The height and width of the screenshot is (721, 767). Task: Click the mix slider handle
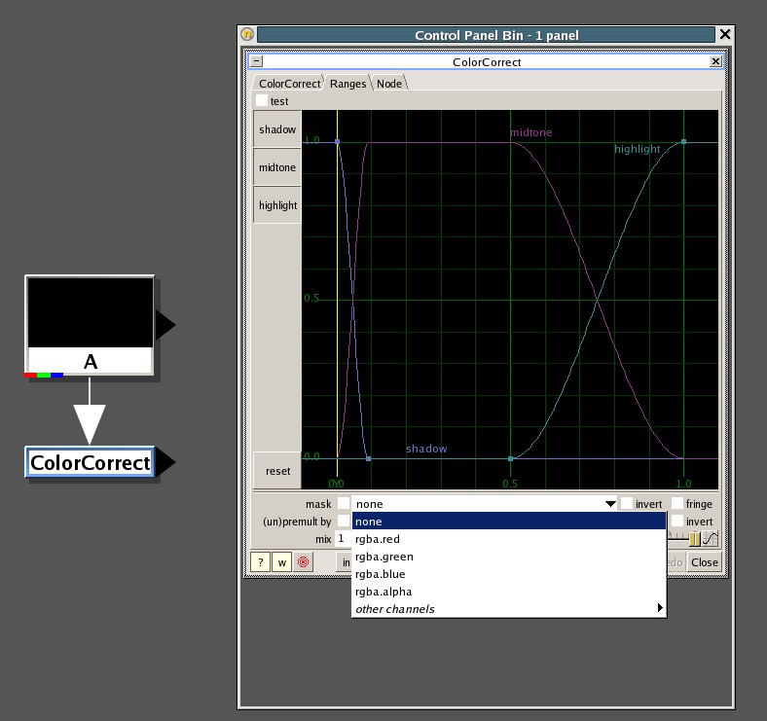695,539
